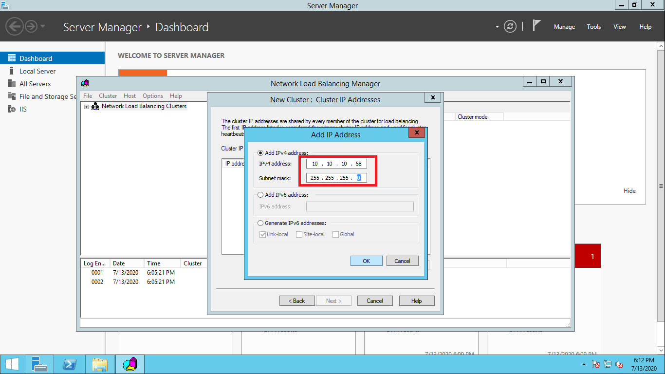Open the Windows Start button
The width and height of the screenshot is (665, 374).
[x=12, y=364]
